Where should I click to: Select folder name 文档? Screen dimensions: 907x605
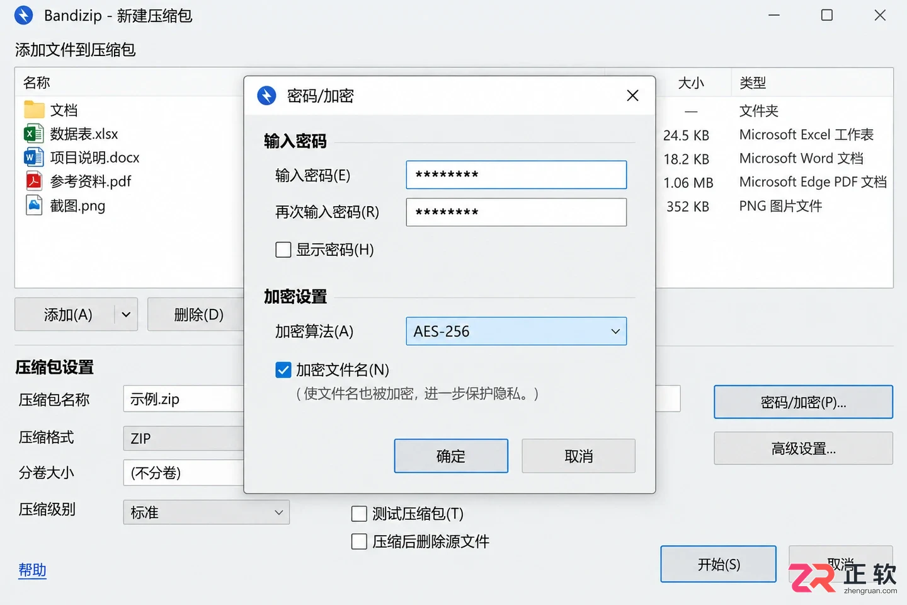(x=64, y=110)
